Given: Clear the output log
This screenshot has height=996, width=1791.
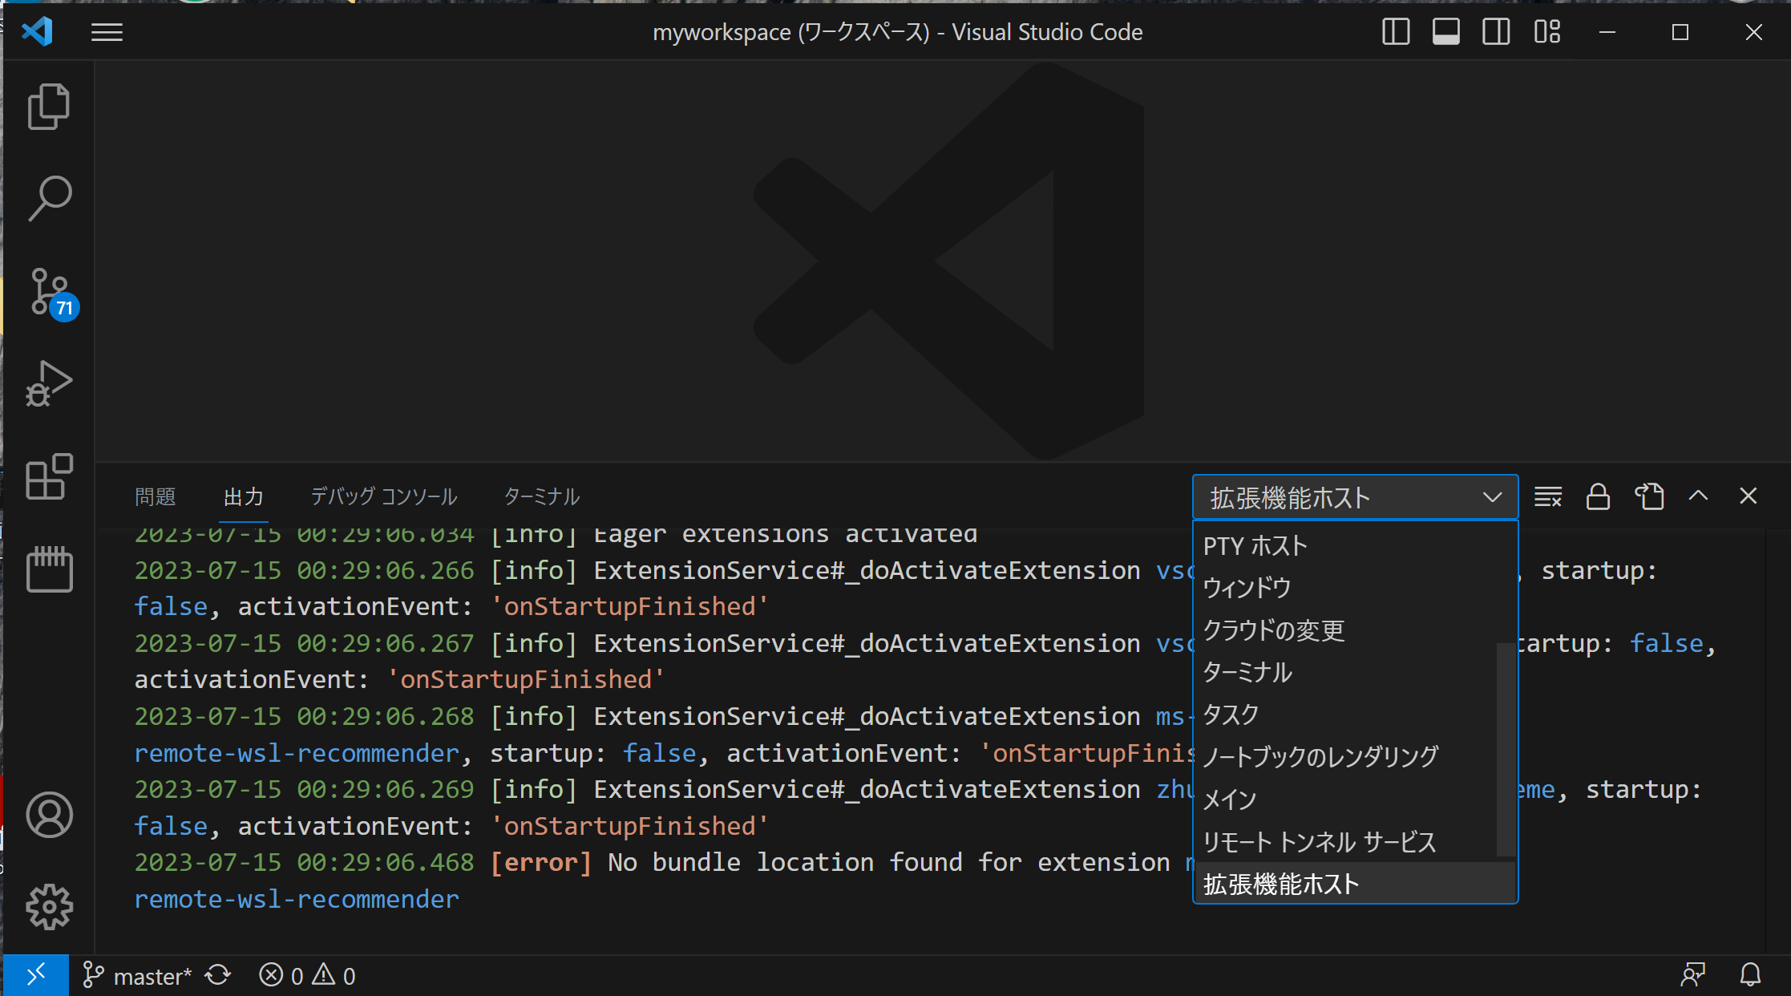Looking at the screenshot, I should (x=1548, y=497).
